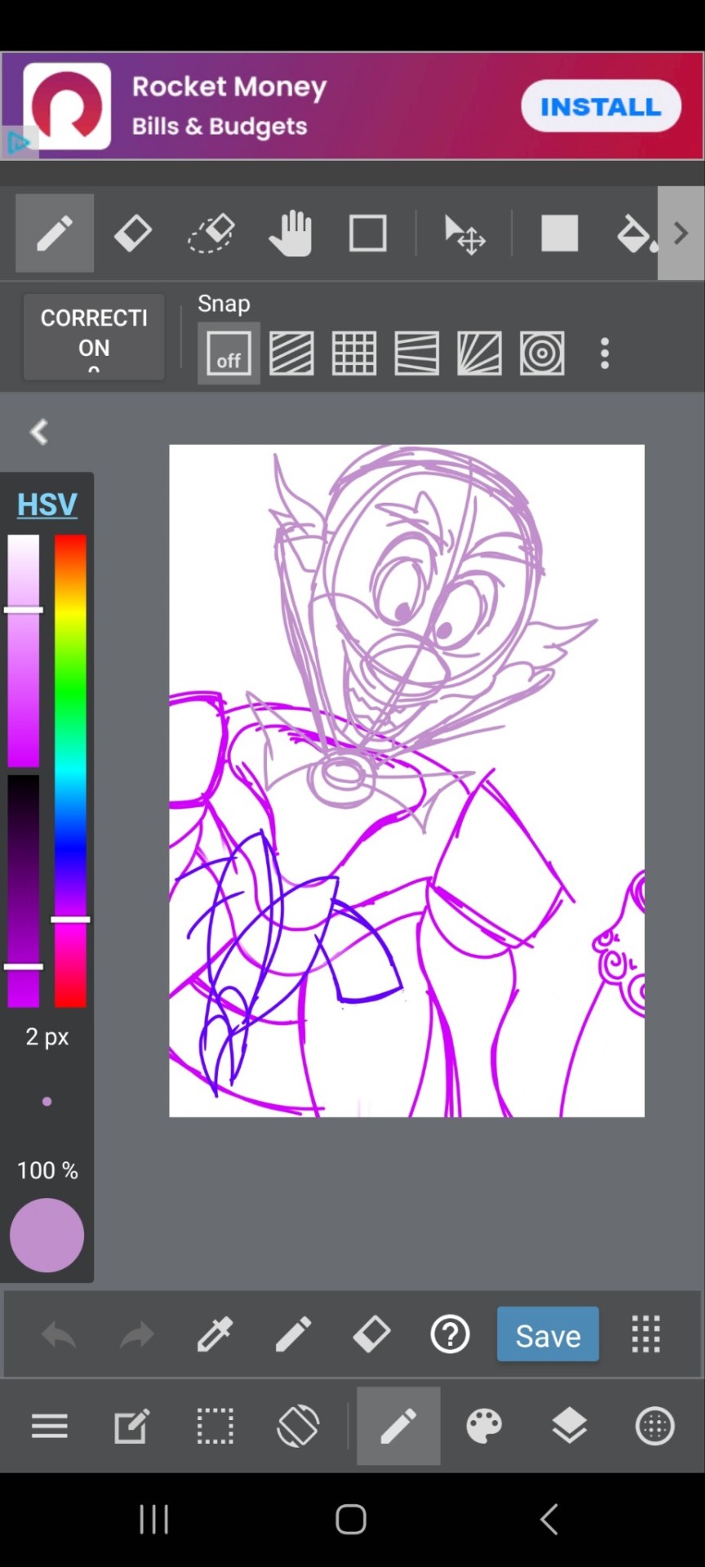Enable grid snap
This screenshot has width=705, height=1567.
pos(354,353)
